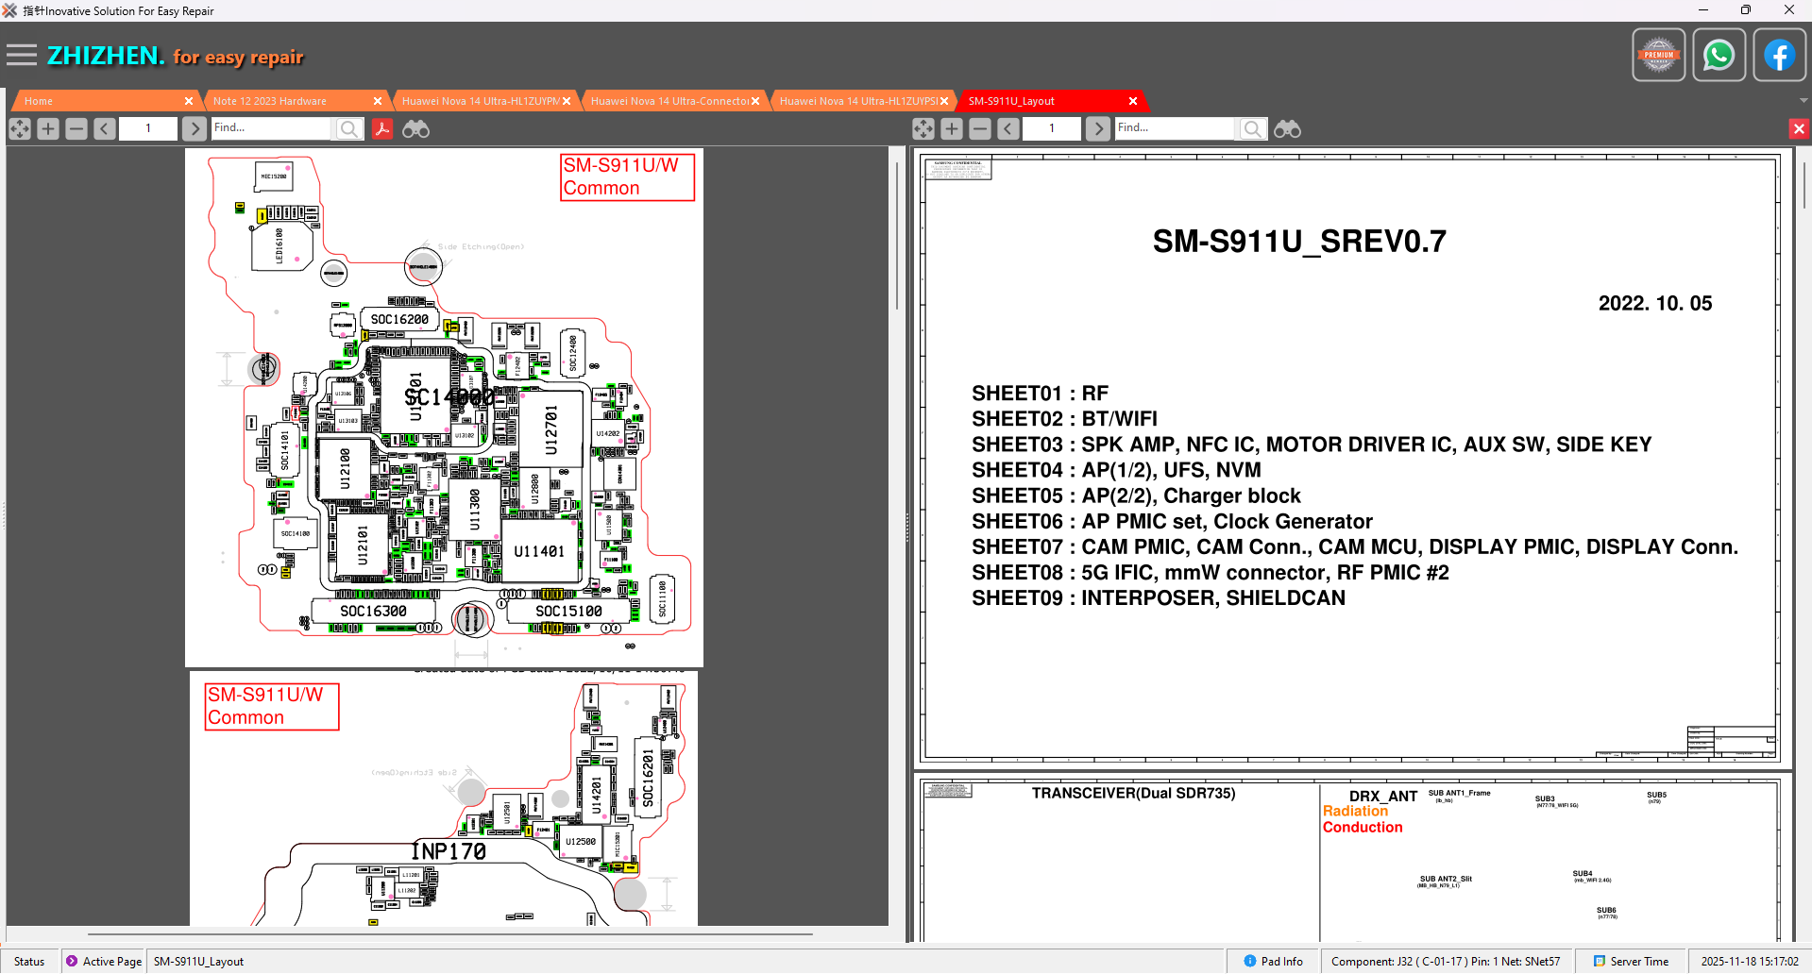Click SHEET01 : RF line in schematic
Viewport: 1812px width, 974px height.
[1040, 394]
